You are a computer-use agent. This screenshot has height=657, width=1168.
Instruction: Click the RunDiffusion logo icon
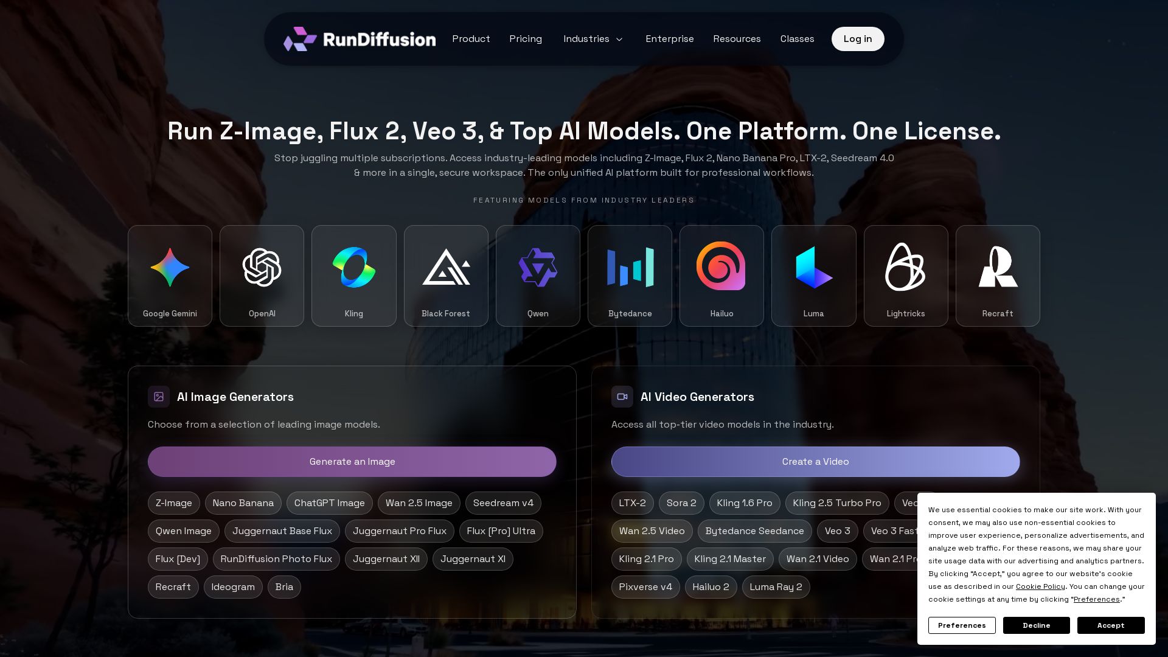click(x=300, y=39)
